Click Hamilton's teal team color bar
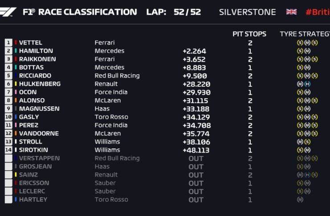Screen dimensions: 330x216 (x=16, y=51)
